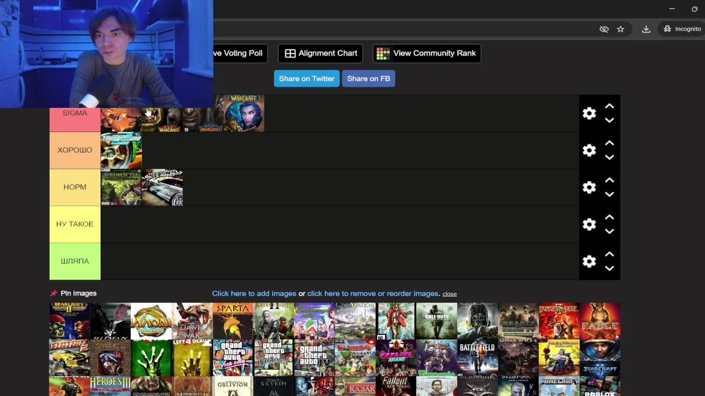This screenshot has width=705, height=396.
Task: Pick the Warcraft II cover image
Action: [x=69, y=321]
